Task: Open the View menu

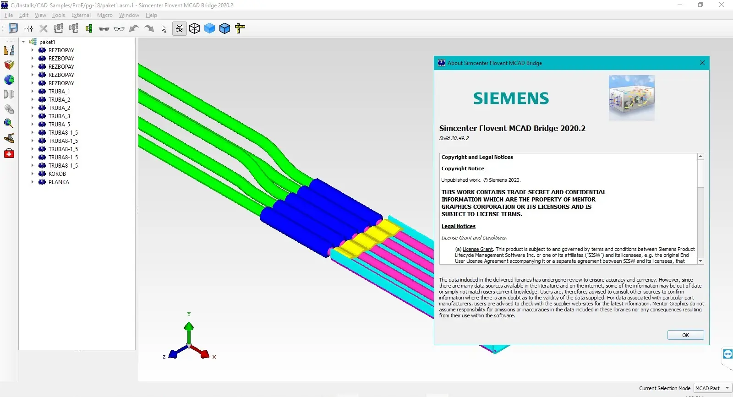Action: [40, 15]
